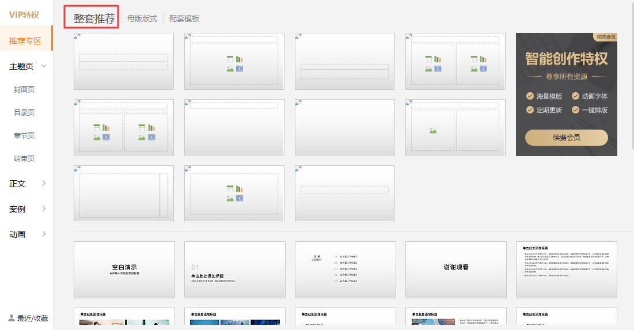Click the video icon in the third-row content layout
Screen dimensions: 634x330
pos(240,198)
